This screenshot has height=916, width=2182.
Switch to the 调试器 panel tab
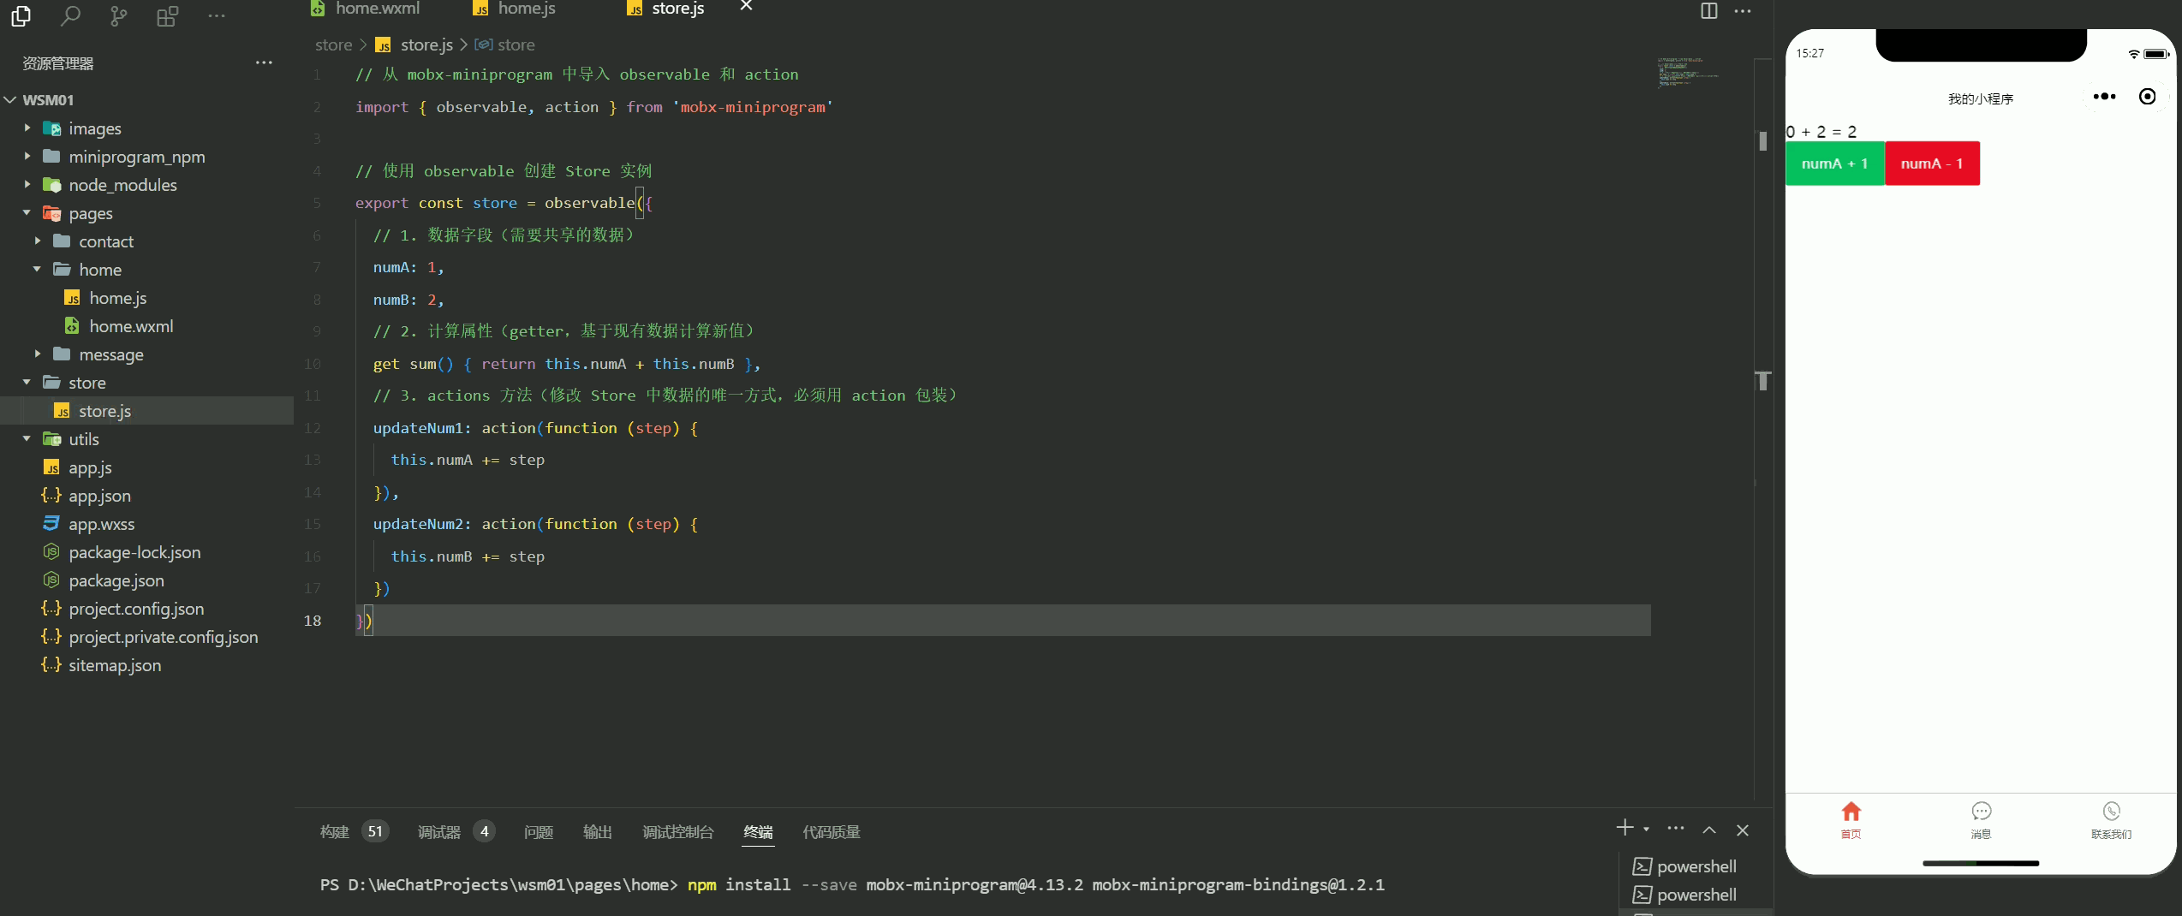[438, 831]
